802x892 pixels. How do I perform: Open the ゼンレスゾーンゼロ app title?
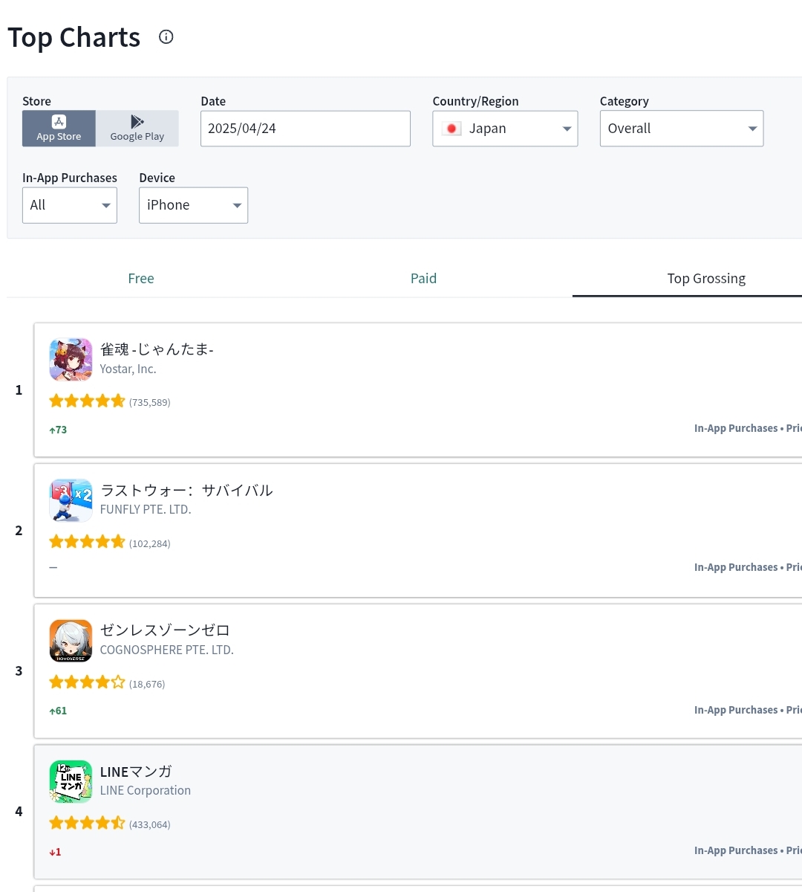click(x=165, y=630)
